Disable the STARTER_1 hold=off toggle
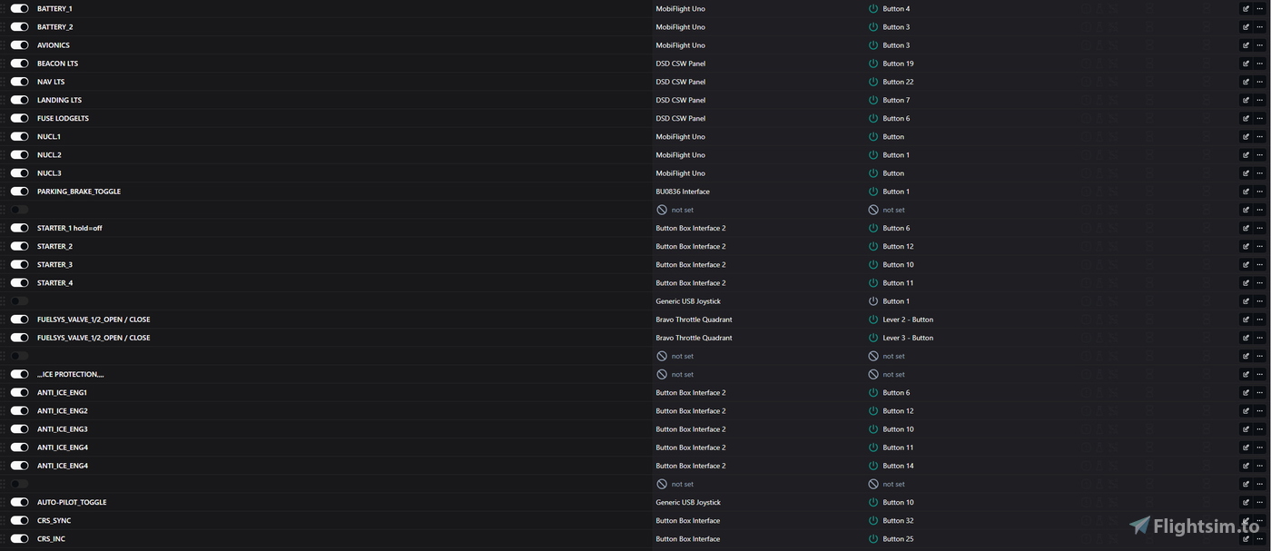 pyautogui.click(x=19, y=228)
